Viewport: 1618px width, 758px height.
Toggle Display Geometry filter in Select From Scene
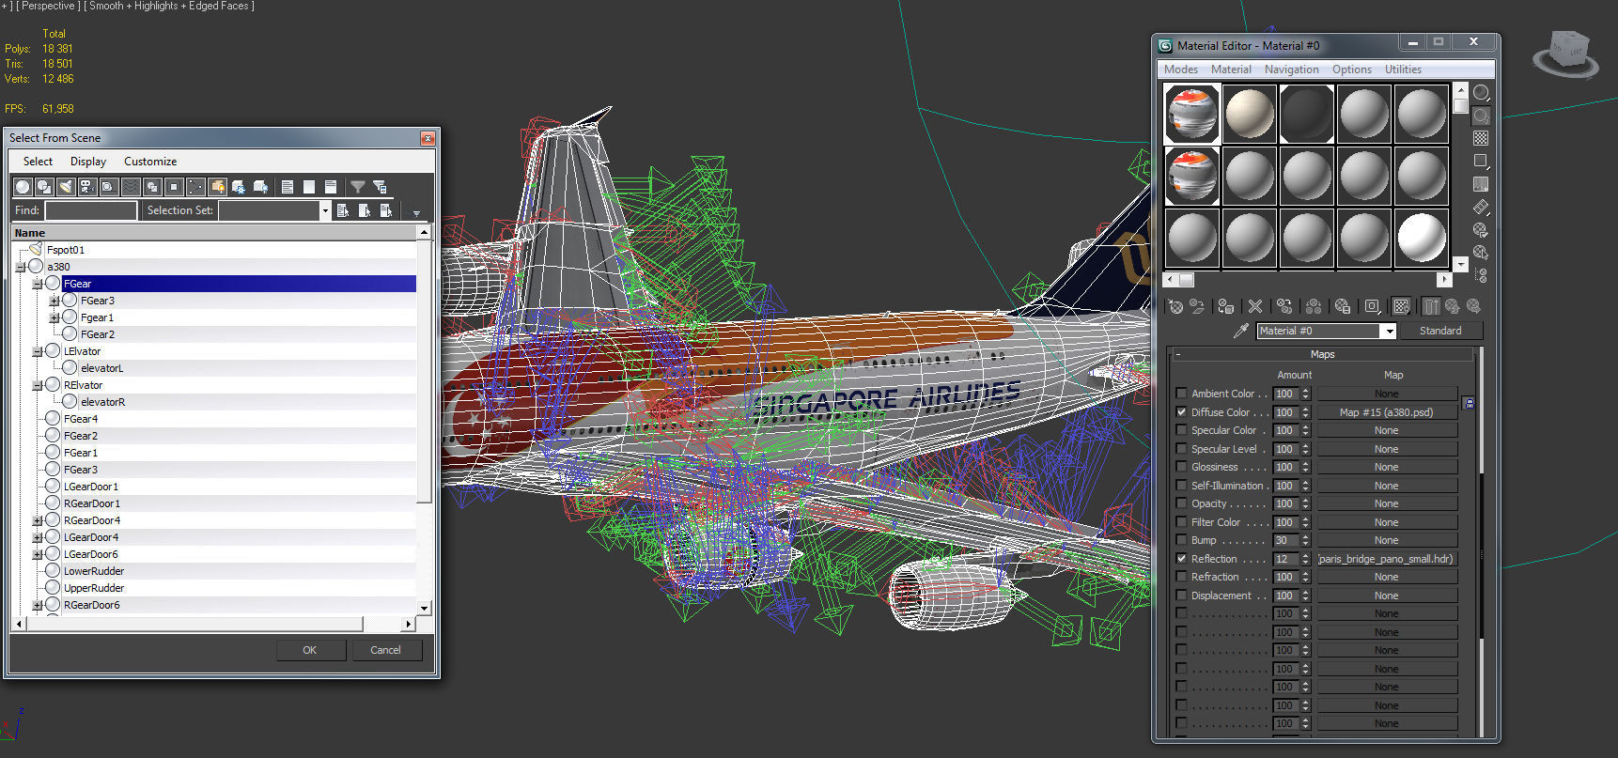(23, 186)
